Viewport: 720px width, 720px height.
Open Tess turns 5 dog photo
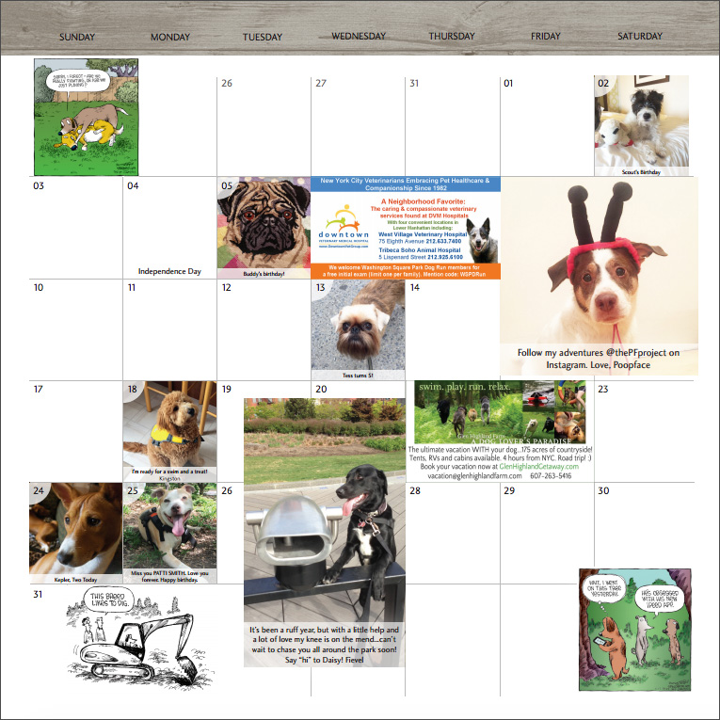359,329
